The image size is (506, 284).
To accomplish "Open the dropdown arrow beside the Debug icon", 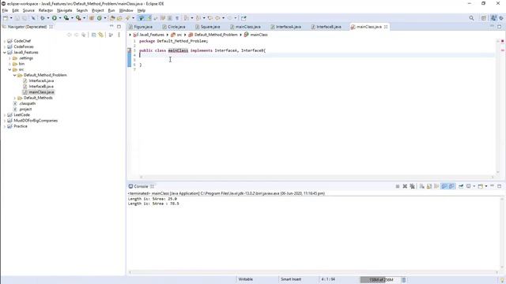I will tap(48, 18).
